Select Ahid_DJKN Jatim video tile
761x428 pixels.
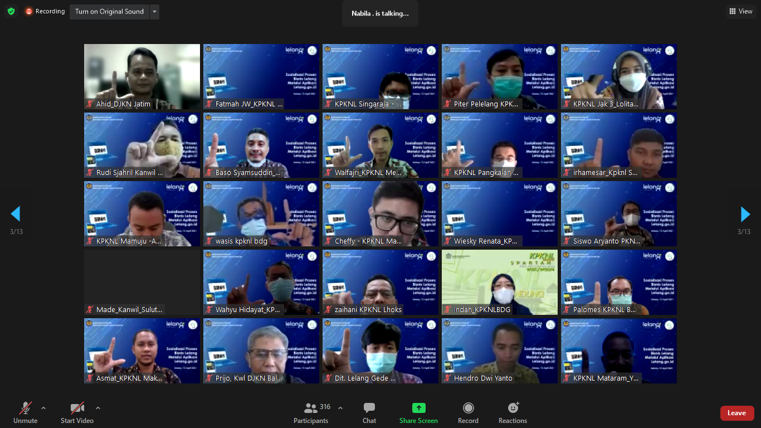[x=142, y=76]
